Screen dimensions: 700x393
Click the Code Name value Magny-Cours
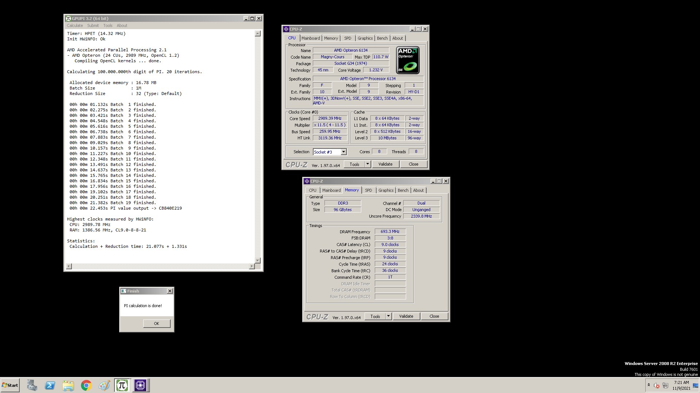tap(332, 57)
